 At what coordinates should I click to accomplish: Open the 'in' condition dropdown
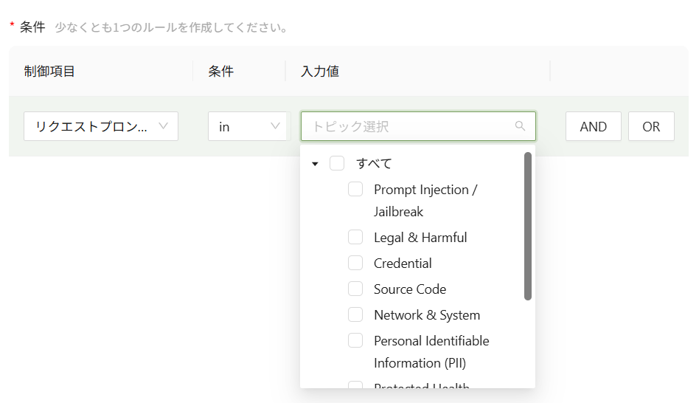click(x=247, y=126)
